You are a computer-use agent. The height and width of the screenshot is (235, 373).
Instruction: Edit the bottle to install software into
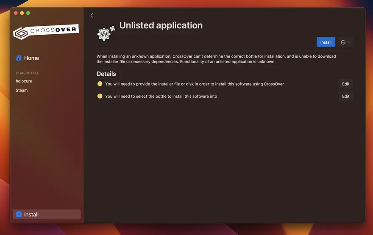click(x=345, y=96)
